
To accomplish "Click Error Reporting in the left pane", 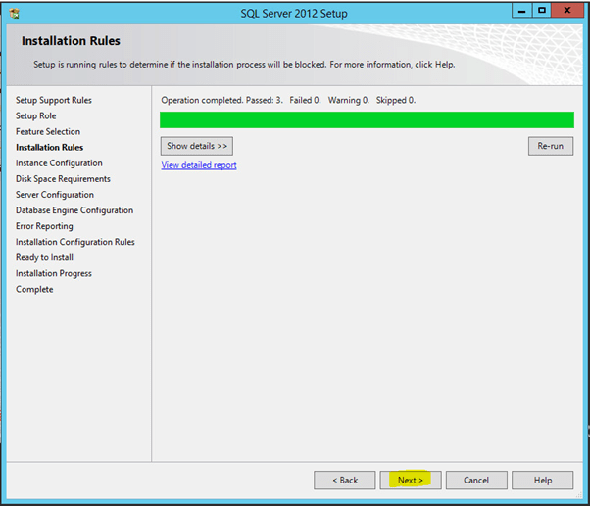I will (44, 226).
